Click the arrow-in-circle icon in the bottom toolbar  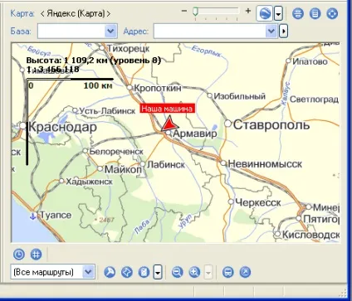(x=245, y=272)
